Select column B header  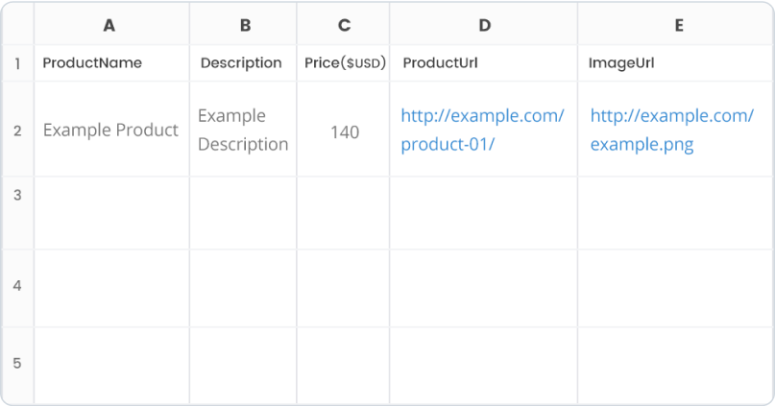pyautogui.click(x=243, y=24)
